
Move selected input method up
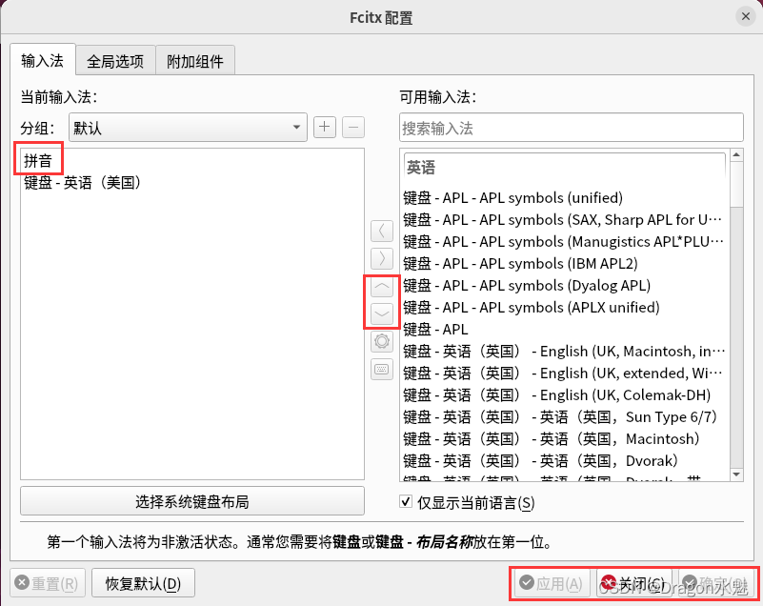pos(381,287)
